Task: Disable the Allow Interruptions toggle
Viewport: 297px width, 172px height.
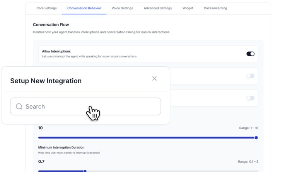Action: pos(250,54)
